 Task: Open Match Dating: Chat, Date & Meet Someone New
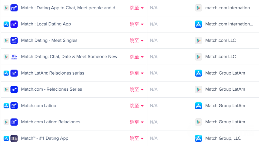(x=69, y=57)
